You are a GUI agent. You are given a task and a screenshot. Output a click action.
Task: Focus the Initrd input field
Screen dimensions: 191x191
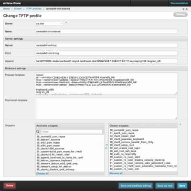click(106, 53)
